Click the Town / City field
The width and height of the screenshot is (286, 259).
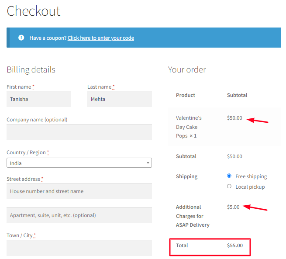(x=79, y=248)
